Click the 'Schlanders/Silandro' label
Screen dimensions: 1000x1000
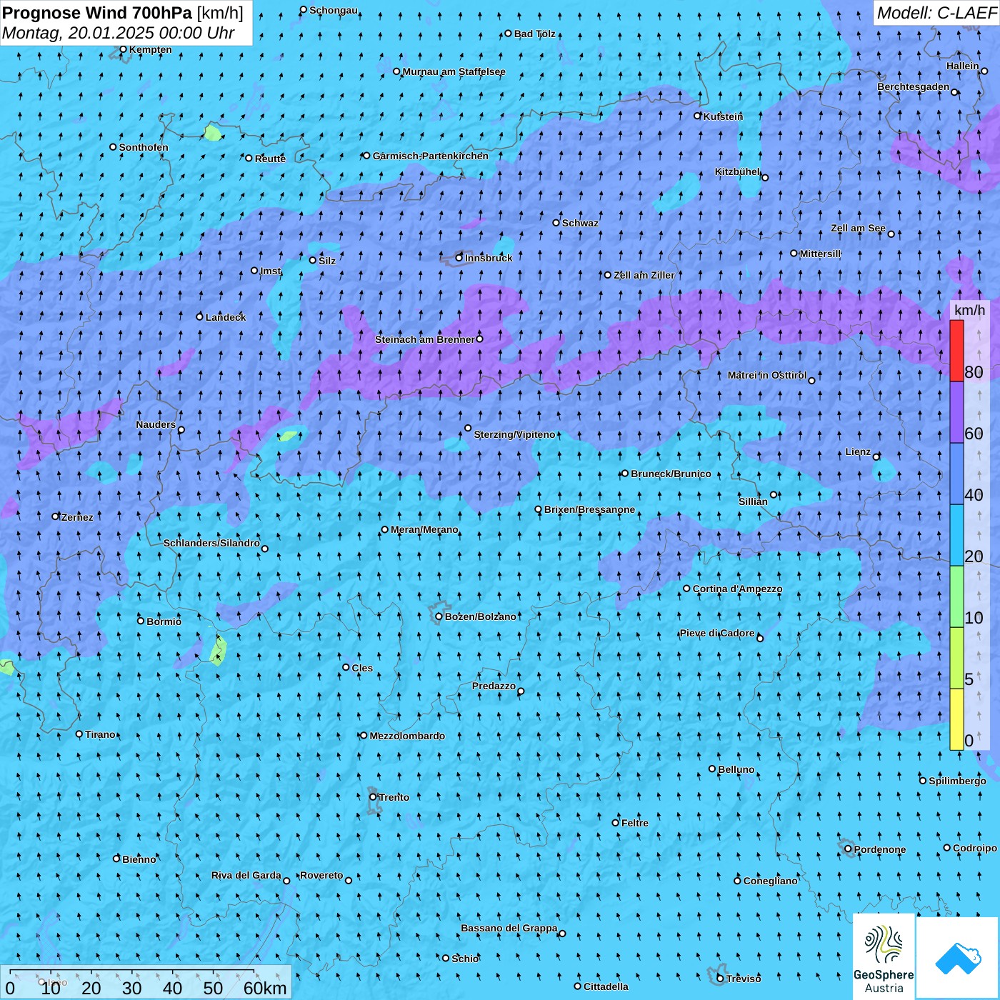(211, 543)
